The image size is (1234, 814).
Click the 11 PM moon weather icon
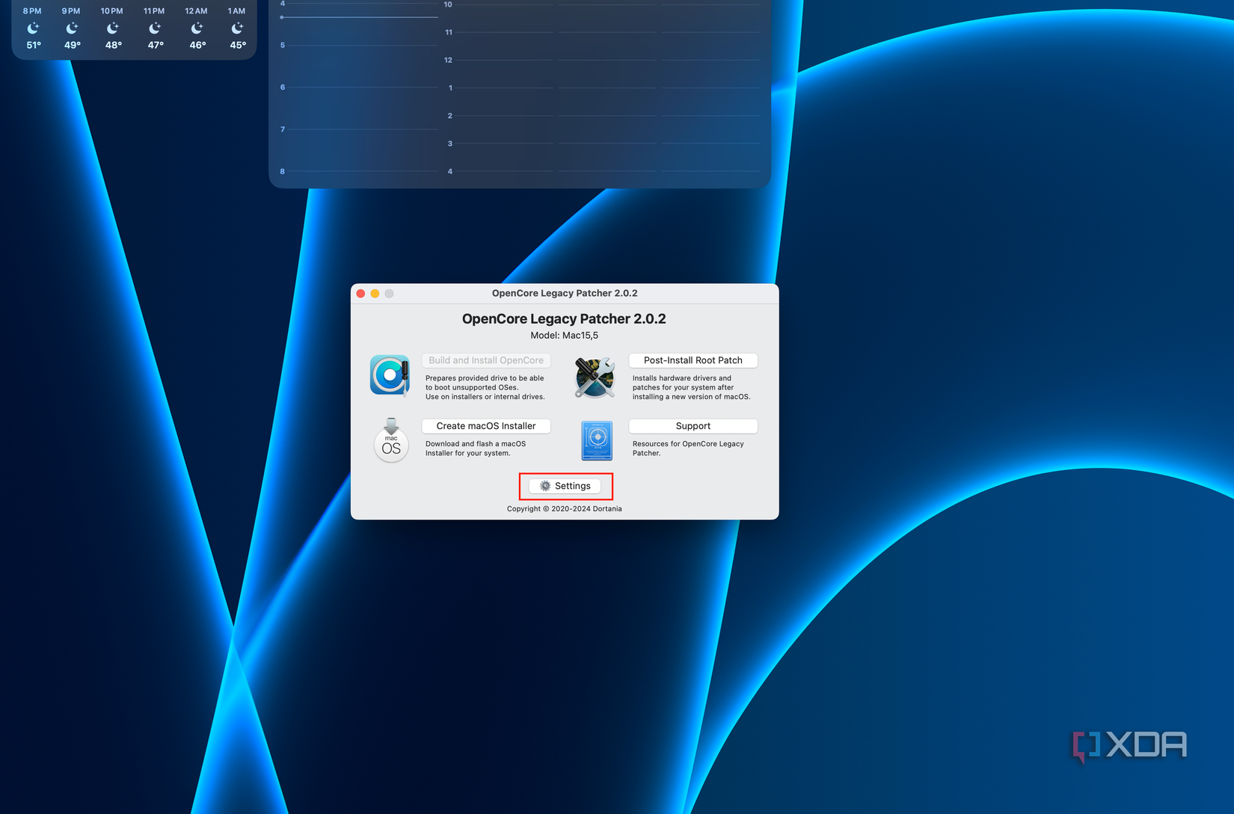point(154,28)
